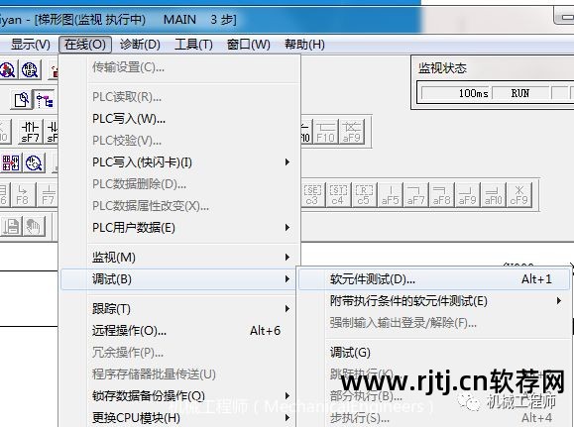Expand PLC写入(快闪卡)(I) submenu
The image size is (574, 427).
(179, 162)
